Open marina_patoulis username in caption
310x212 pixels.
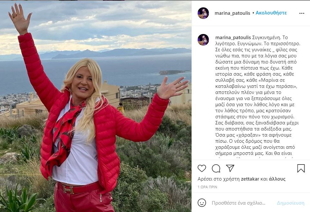tap(233, 38)
